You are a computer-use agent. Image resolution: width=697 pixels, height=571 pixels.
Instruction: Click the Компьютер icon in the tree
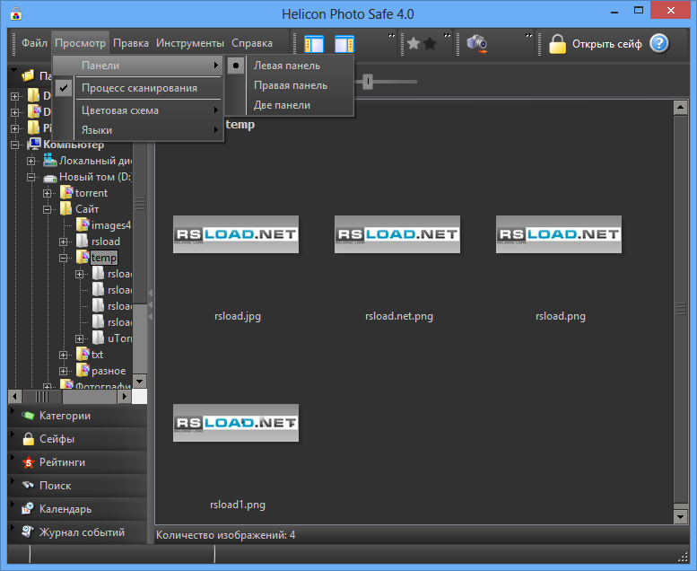tap(34, 145)
